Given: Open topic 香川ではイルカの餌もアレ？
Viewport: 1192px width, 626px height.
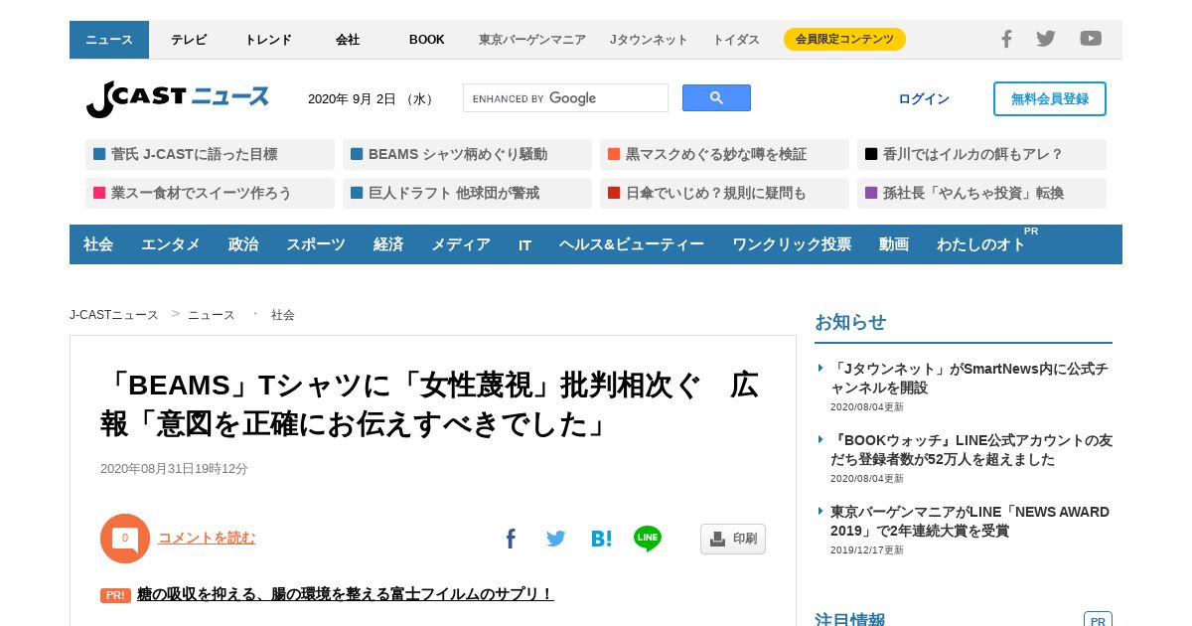Looking at the screenshot, I should (x=981, y=154).
